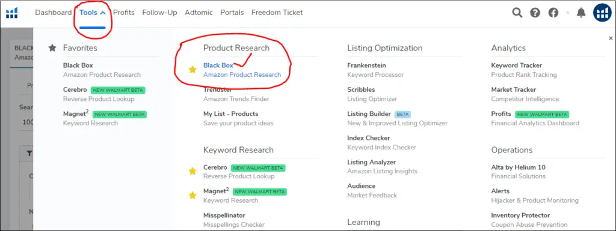Screen dimensions: 616x231
Task: Go to Adtomic in top navigation
Action: (x=199, y=13)
